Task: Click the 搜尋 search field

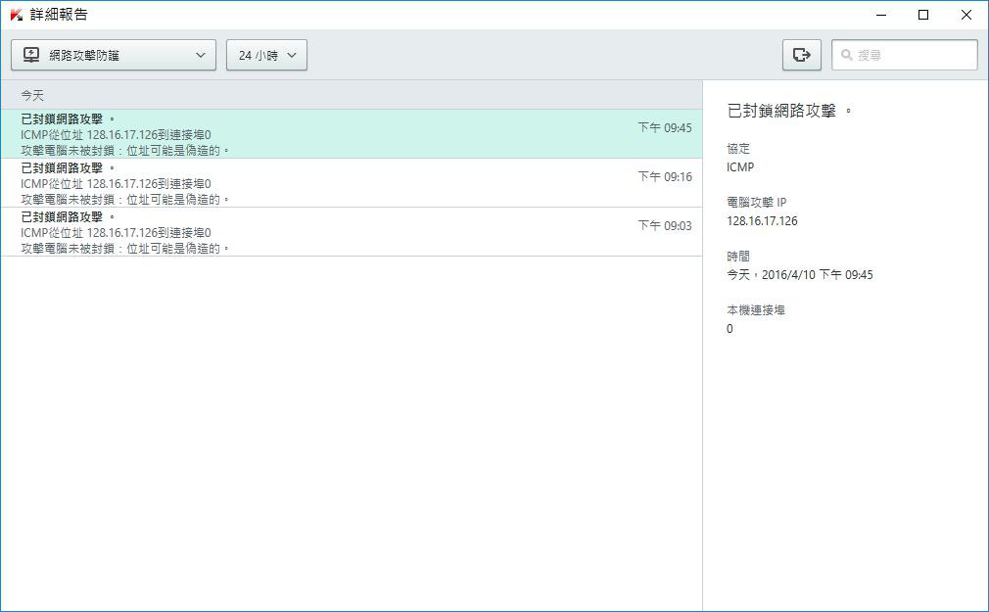Action: (x=905, y=55)
